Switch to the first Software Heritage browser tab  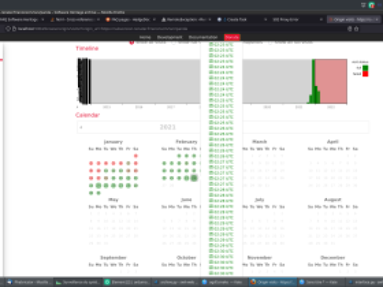point(22,20)
